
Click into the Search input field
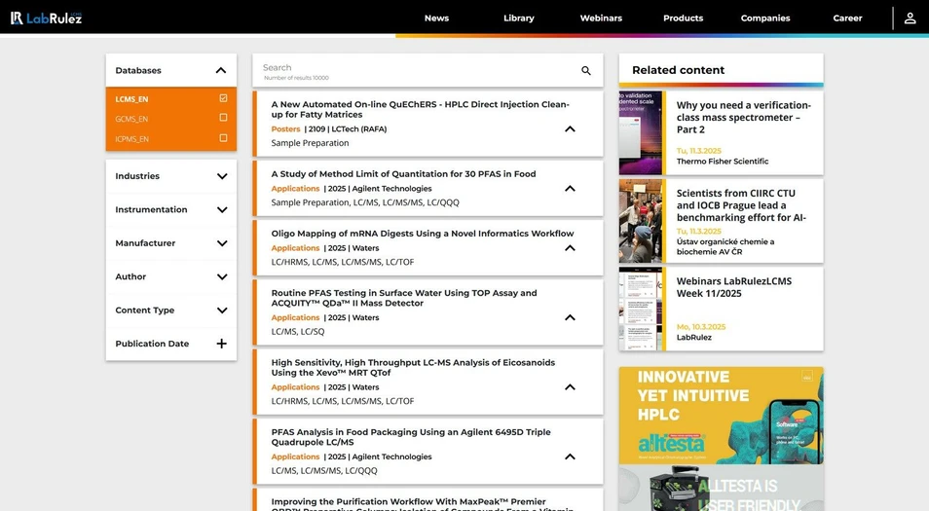click(x=415, y=70)
